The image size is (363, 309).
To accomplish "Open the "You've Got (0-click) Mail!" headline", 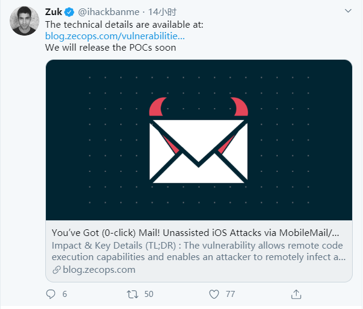I will 195,232.
